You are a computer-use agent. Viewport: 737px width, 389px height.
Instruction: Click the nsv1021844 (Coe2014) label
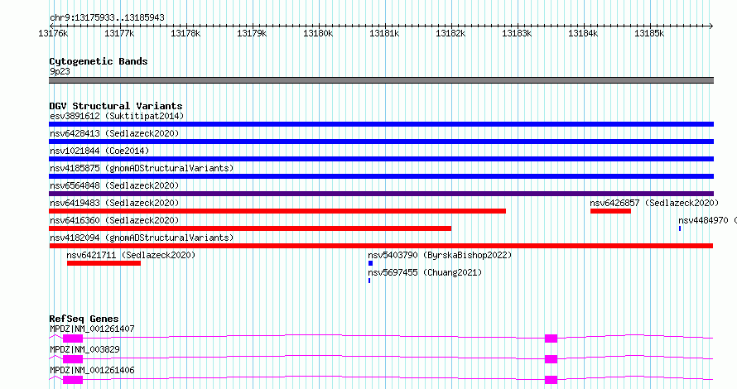point(99,151)
